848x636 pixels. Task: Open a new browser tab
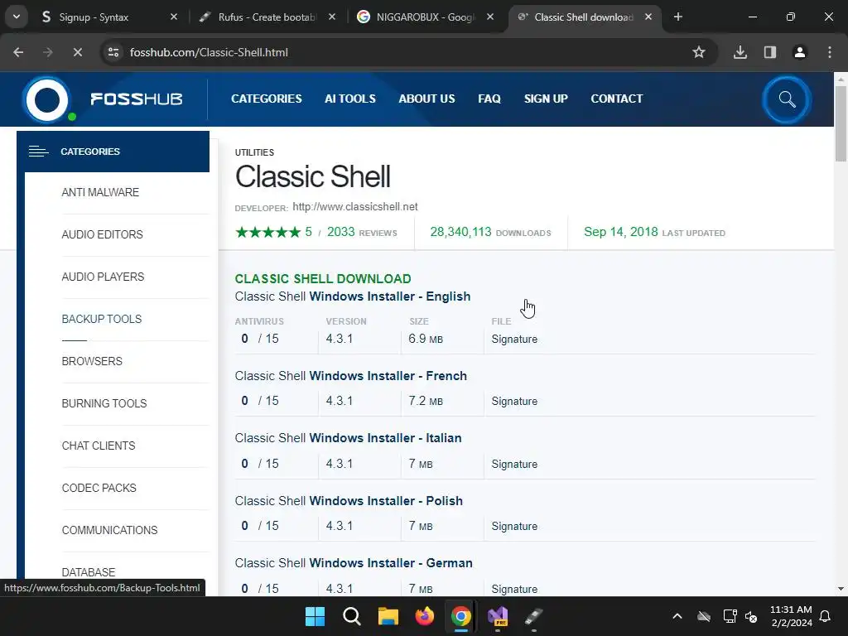click(x=677, y=17)
